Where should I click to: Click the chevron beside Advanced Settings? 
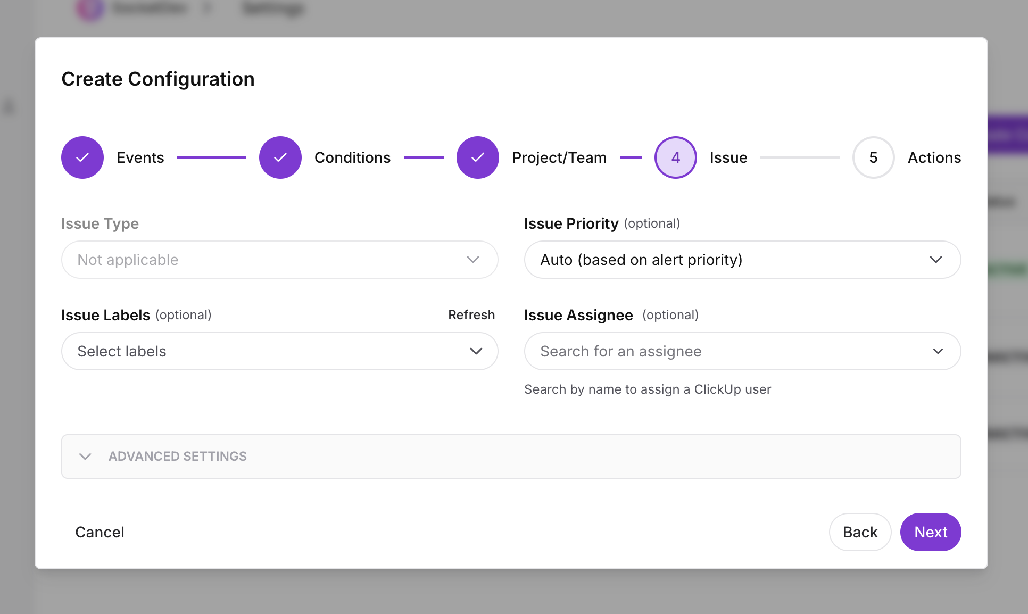pyautogui.click(x=85, y=457)
